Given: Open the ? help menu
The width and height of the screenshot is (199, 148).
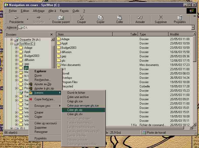Looking at the screenshot, I should (x=84, y=11).
